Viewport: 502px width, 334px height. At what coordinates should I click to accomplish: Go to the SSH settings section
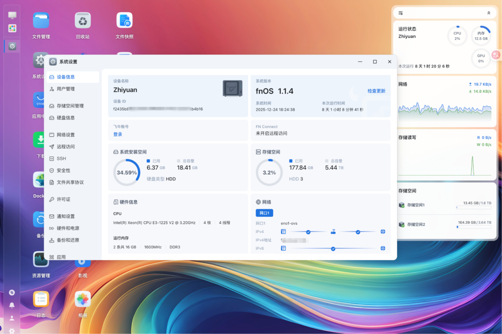point(61,158)
